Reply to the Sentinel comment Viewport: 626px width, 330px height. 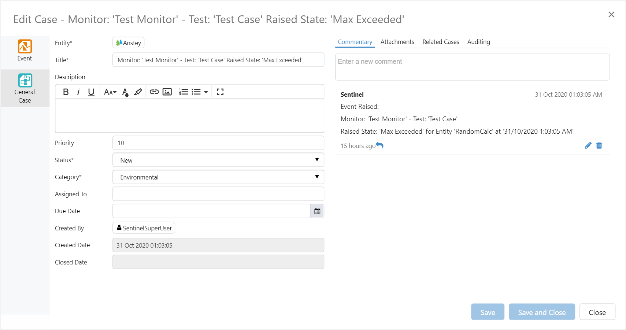point(380,145)
